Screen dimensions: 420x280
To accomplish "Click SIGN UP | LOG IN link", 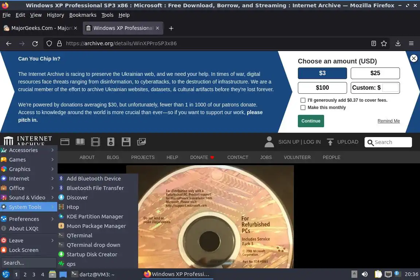I will click(x=299, y=142).
